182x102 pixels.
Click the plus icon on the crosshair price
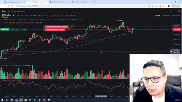tap(171, 51)
